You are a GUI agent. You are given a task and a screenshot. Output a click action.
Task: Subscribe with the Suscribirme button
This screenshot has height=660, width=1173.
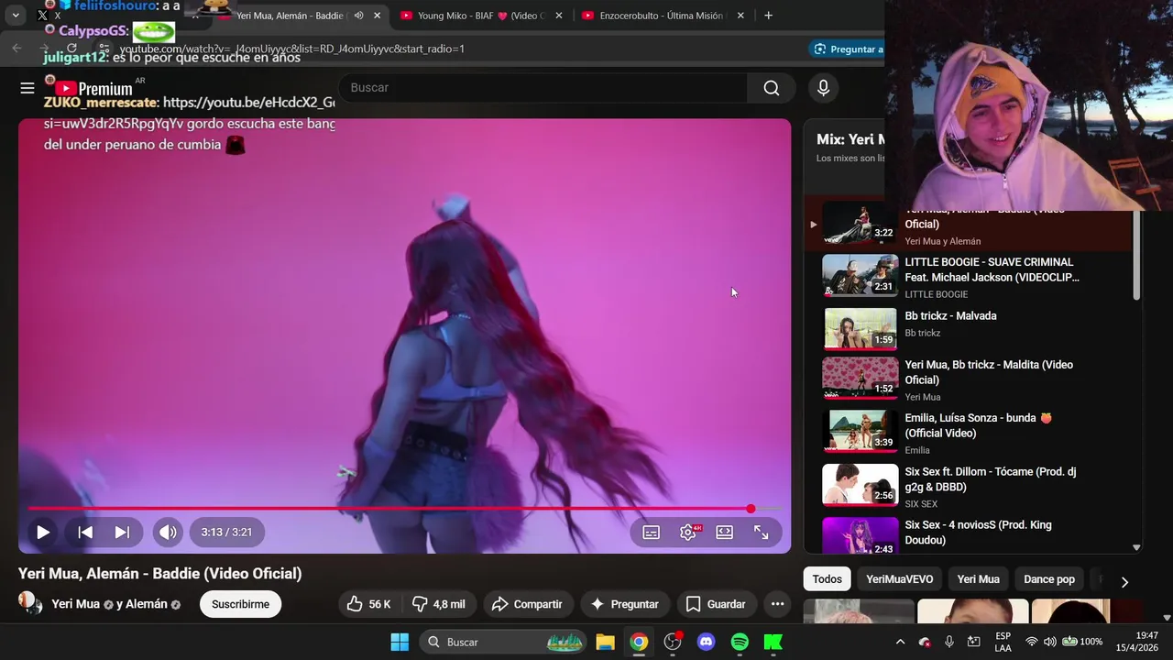click(240, 604)
